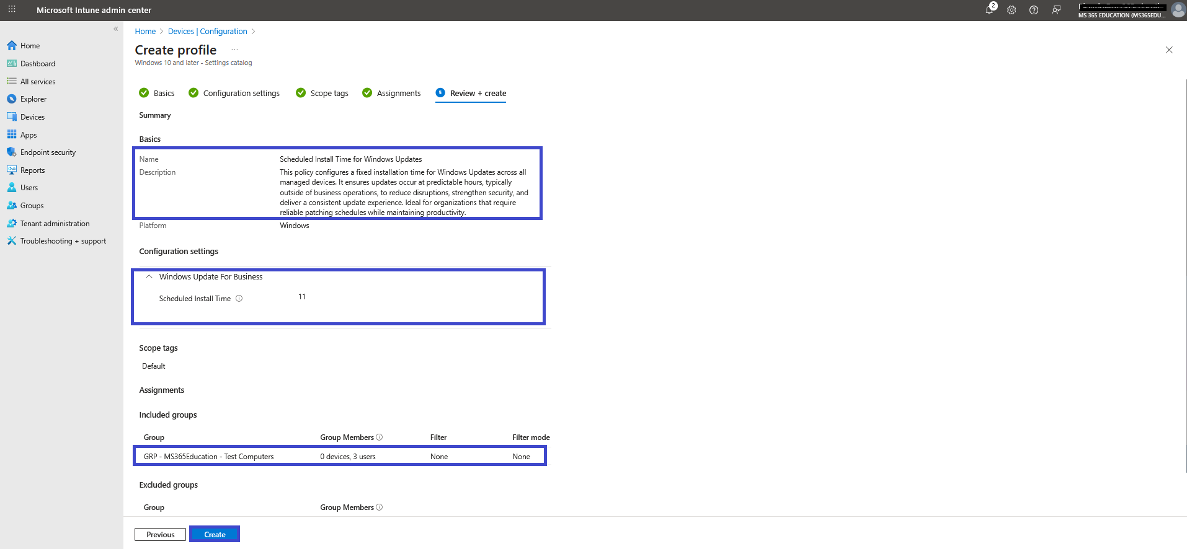Open the ellipsis menu beside Create profile

(234, 50)
